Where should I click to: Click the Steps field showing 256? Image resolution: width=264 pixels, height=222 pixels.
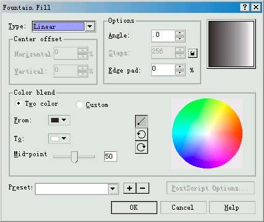point(163,53)
